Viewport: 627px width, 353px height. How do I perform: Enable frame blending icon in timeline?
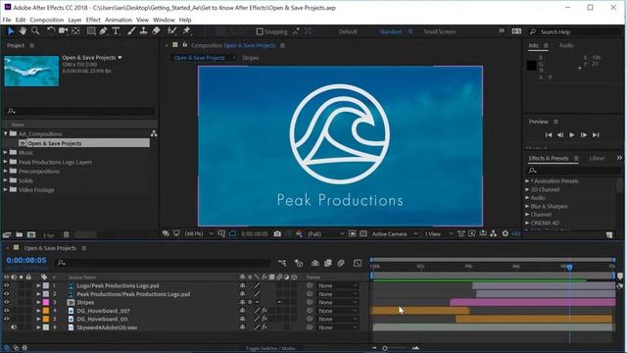[328, 263]
